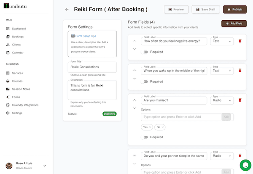
Task: Edit the 'When you wake up' field label
Action: click(174, 71)
